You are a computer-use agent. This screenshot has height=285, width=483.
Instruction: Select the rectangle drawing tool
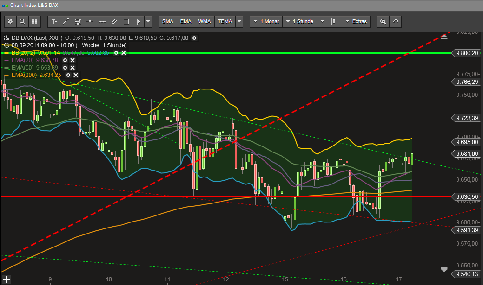pyautogui.click(x=126, y=21)
